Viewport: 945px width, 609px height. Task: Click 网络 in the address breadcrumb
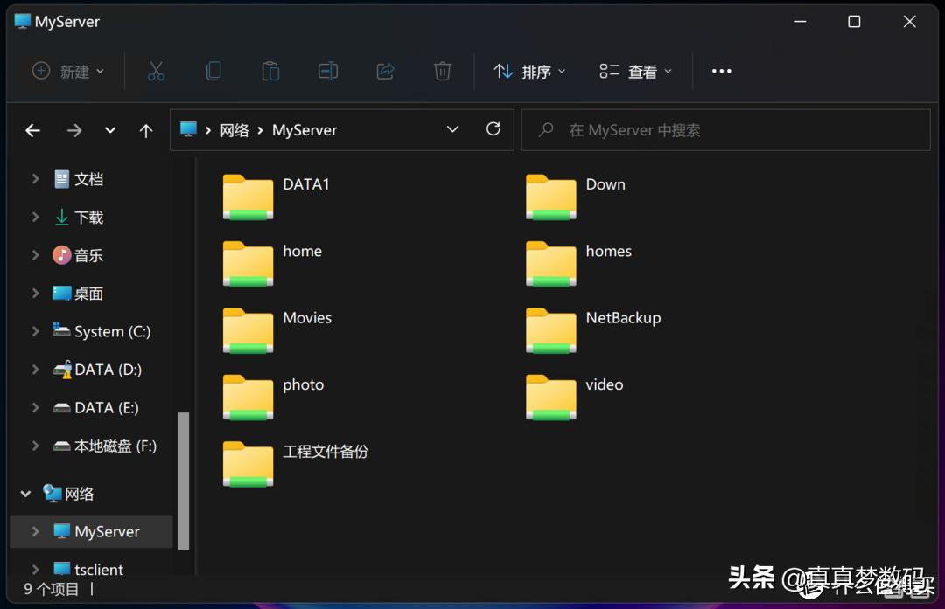[x=234, y=129]
